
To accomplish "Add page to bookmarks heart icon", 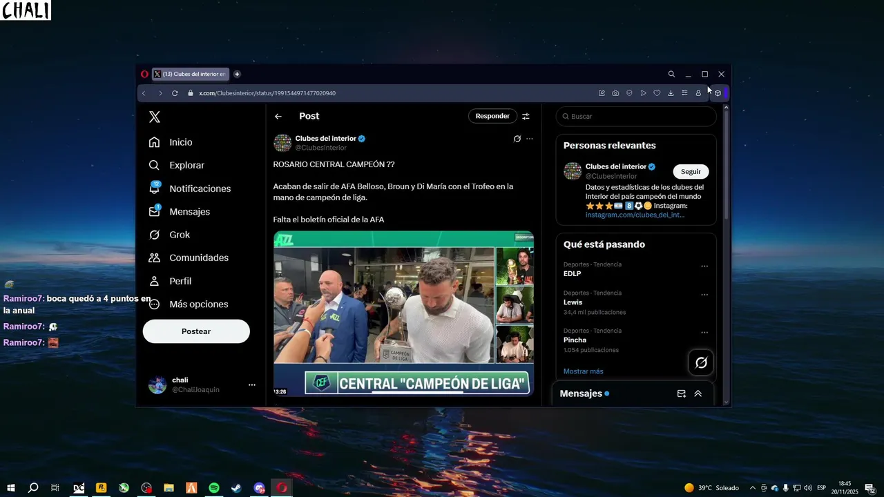I will [657, 93].
